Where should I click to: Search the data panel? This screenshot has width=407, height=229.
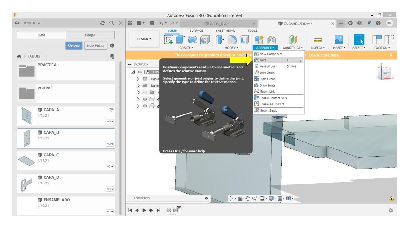112,23
